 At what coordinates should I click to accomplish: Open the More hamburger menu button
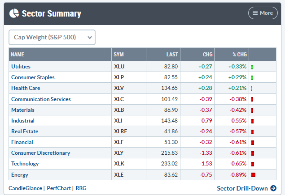coord(263,13)
